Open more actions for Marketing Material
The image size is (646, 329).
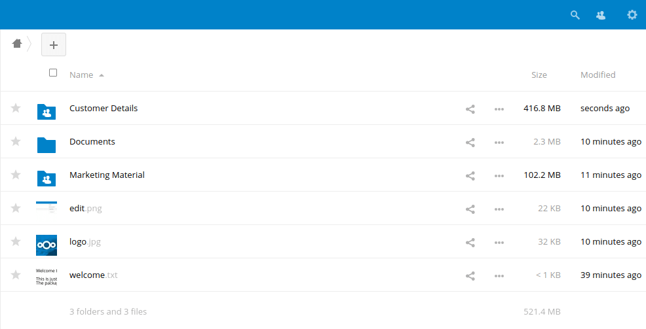point(499,176)
